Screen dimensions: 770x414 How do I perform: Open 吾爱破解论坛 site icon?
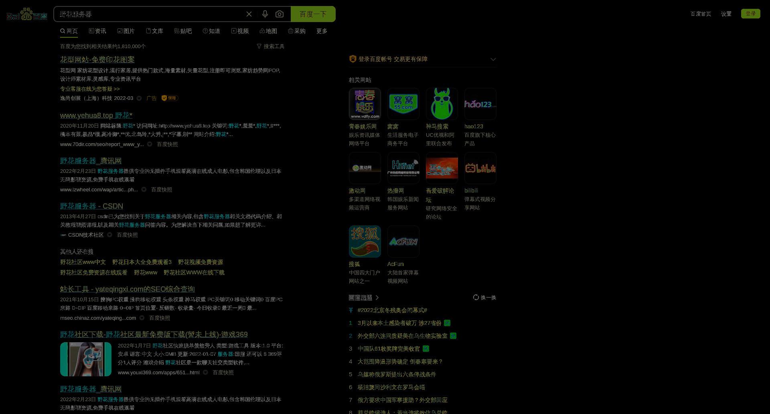(x=442, y=168)
